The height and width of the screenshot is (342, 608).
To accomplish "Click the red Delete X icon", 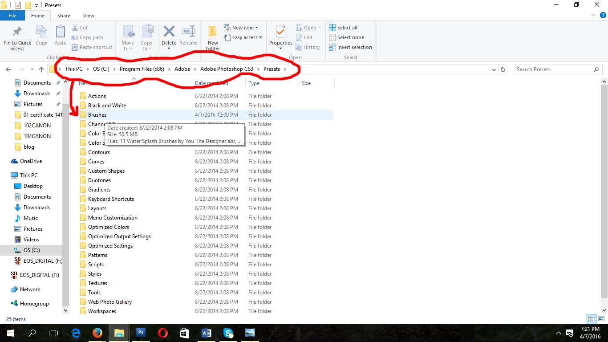I will (x=169, y=31).
